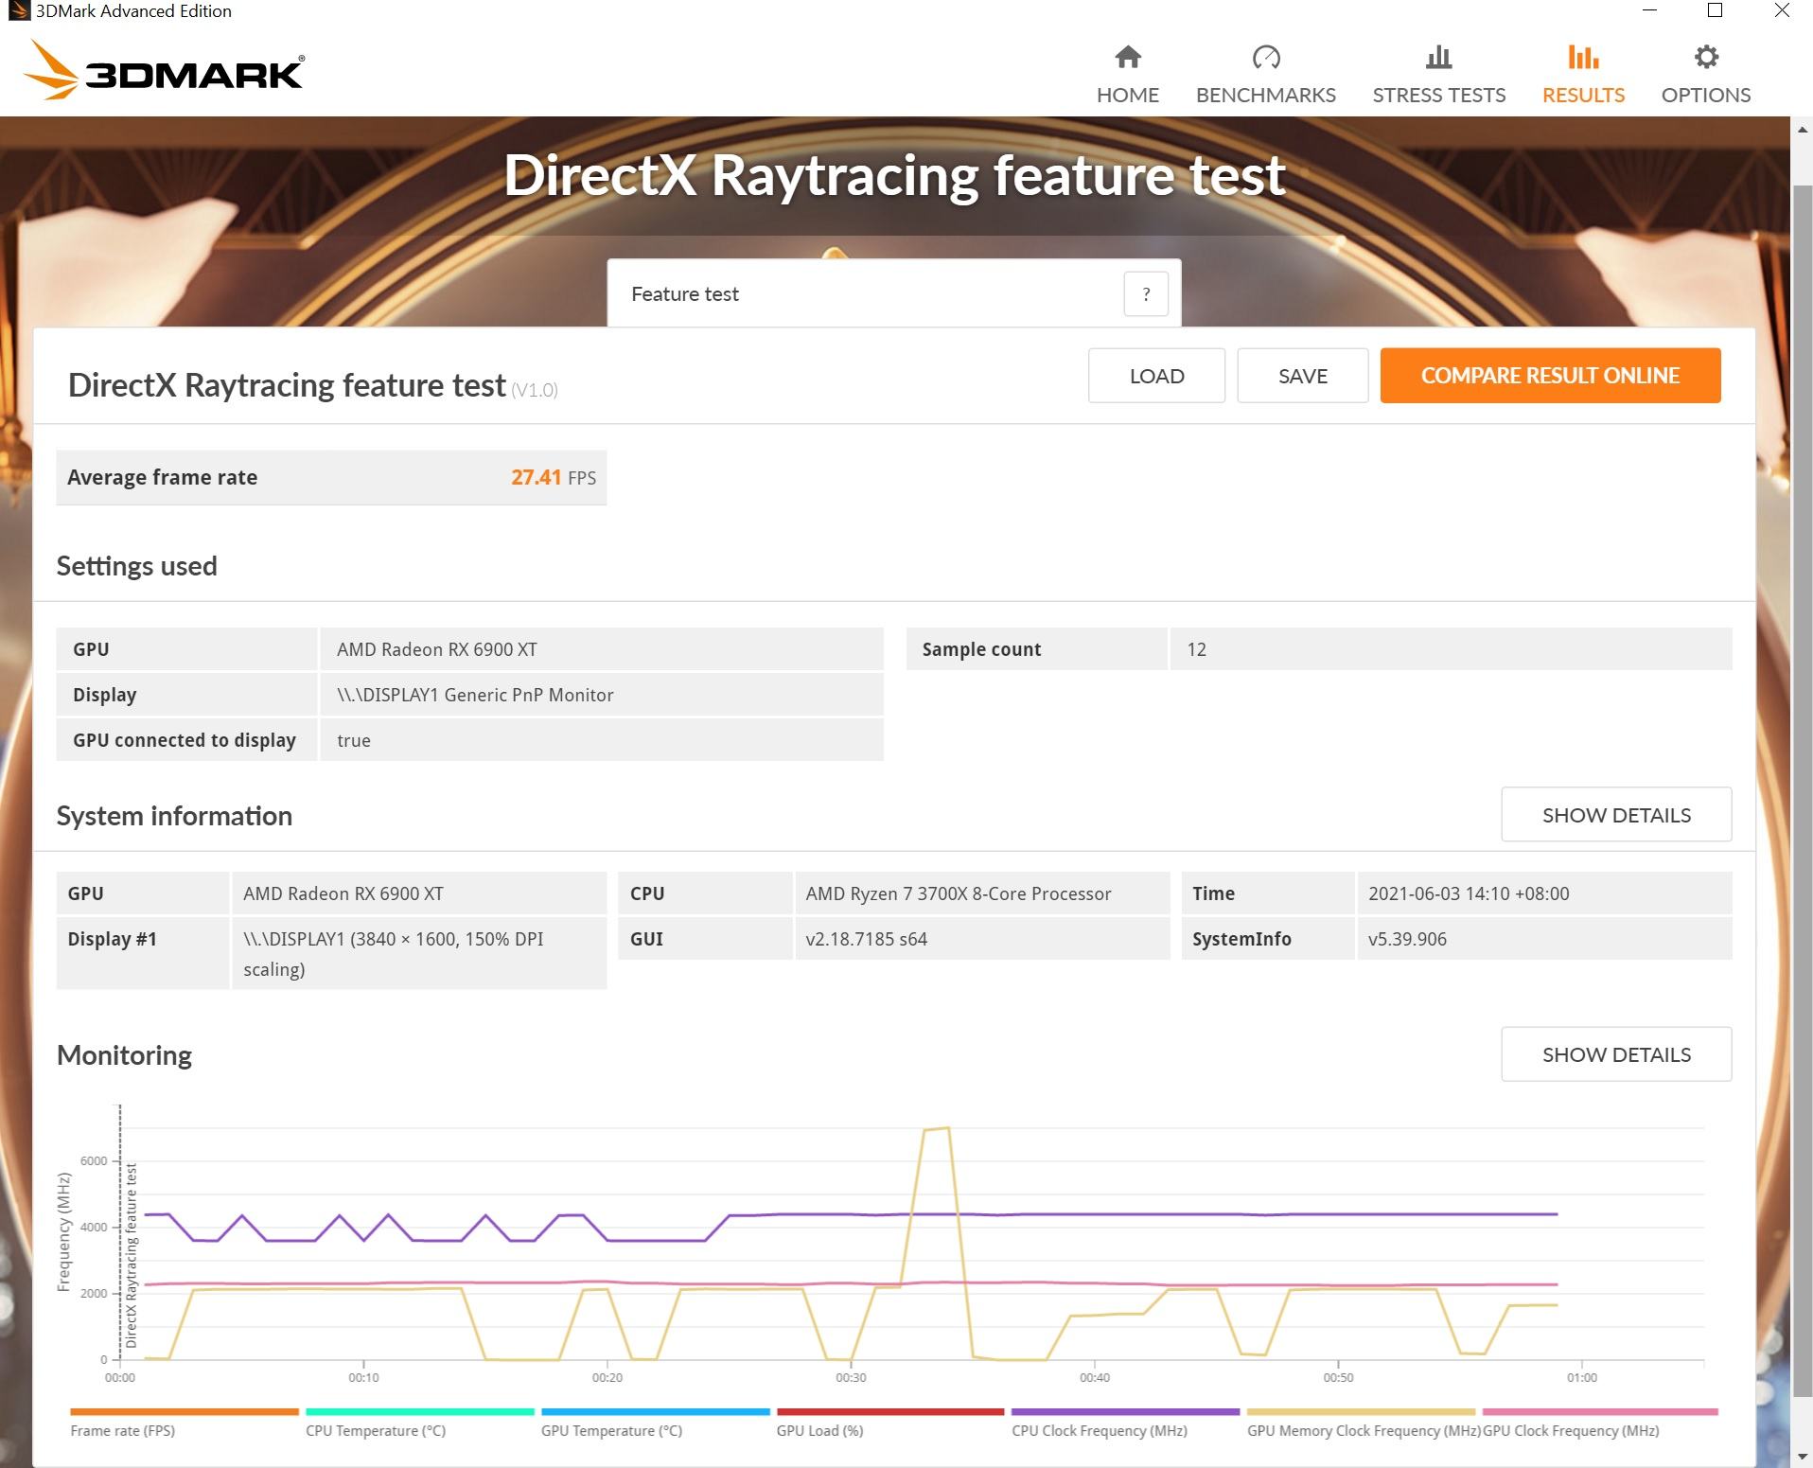Maximize the 3DMark window
Viewport: 1813px width, 1468px height.
click(x=1715, y=11)
